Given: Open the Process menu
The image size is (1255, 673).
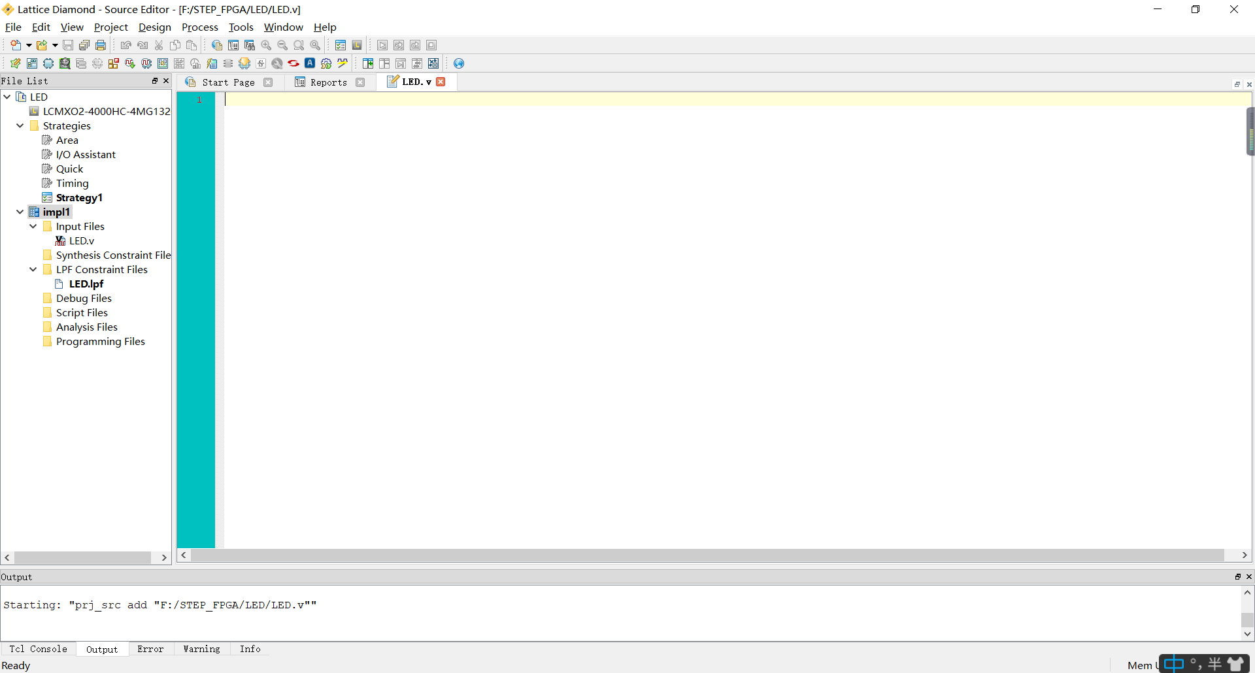Looking at the screenshot, I should tap(199, 27).
